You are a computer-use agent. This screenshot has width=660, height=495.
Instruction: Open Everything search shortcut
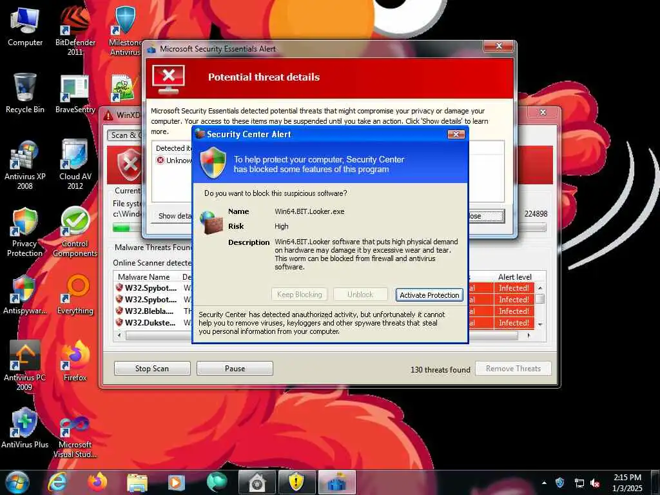click(x=75, y=295)
